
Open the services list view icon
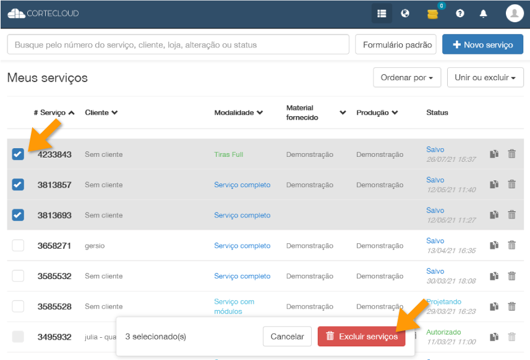tap(382, 13)
